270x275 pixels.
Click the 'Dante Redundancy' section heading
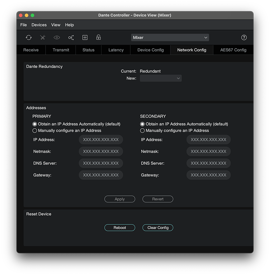(45, 66)
